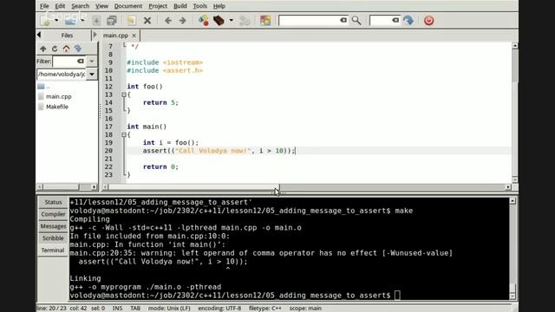Show next sidebar tab with right arrow
The height and width of the screenshot is (312, 555).
pos(95,35)
